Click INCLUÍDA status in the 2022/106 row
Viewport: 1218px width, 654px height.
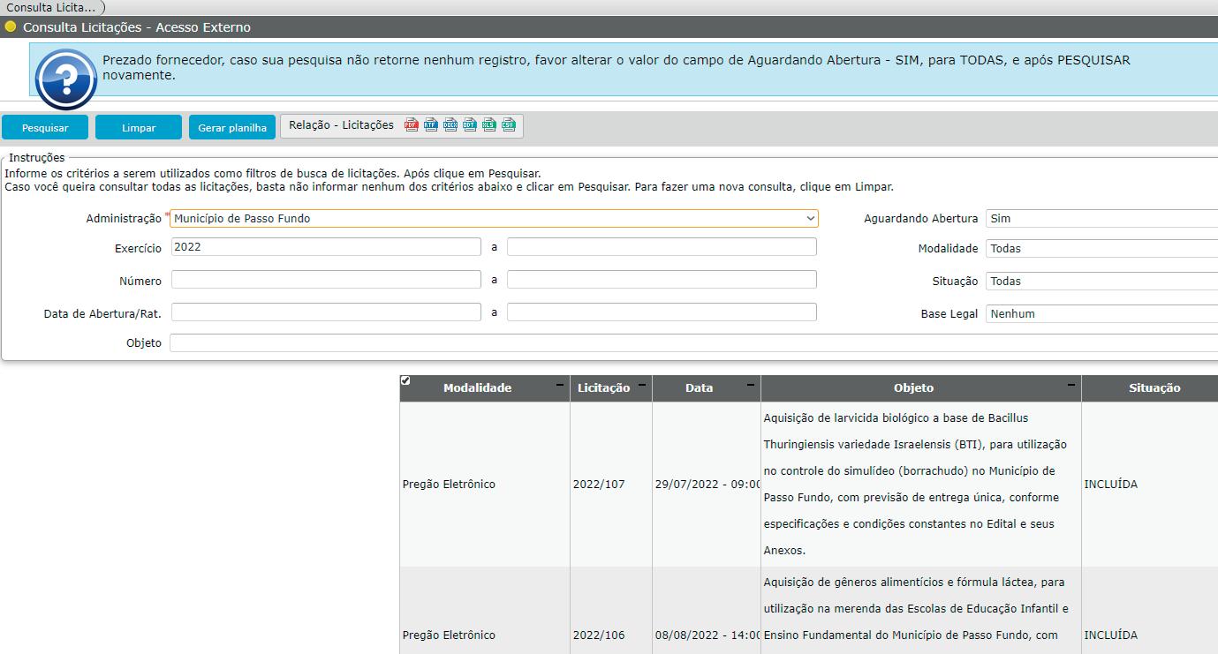click(x=1110, y=635)
